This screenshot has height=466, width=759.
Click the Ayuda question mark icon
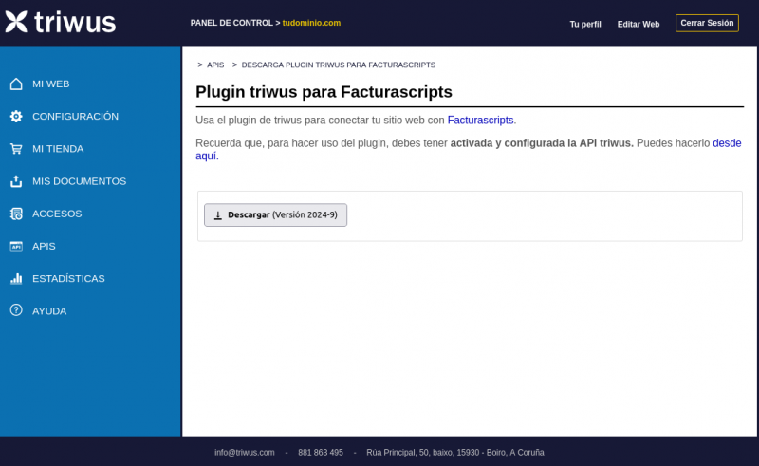(x=16, y=310)
